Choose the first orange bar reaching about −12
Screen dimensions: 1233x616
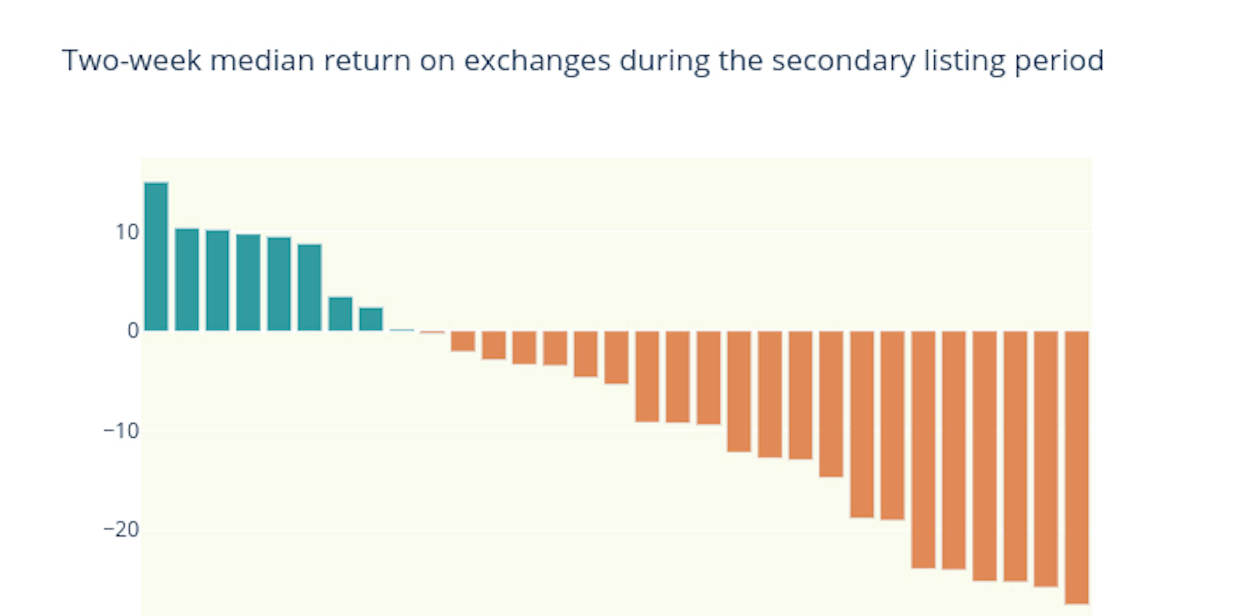pos(739,391)
